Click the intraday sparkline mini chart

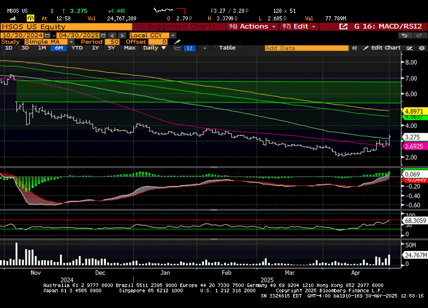[170, 11]
